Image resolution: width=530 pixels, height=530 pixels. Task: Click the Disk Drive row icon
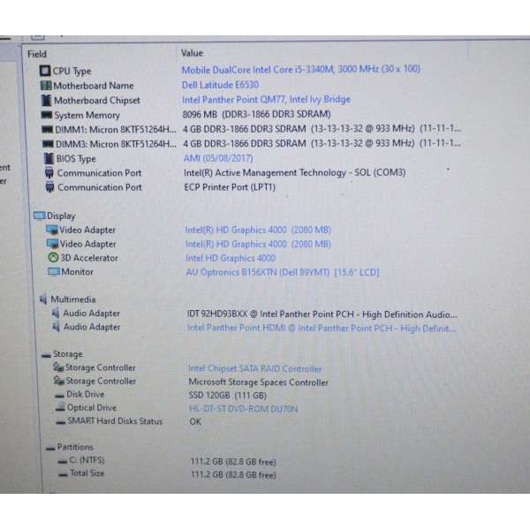point(59,396)
